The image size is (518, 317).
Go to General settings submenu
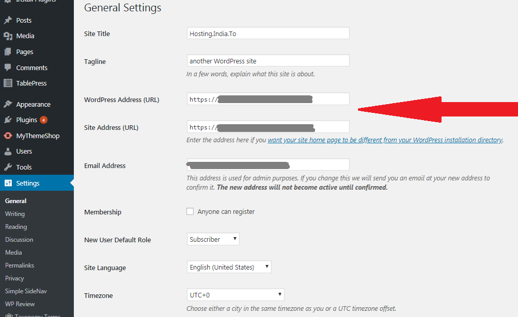[16, 201]
